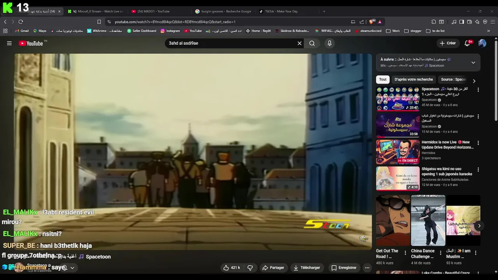Expand the to do list bookmarks folder
Image resolution: width=498 pixels, height=280 pixels.
point(435,31)
